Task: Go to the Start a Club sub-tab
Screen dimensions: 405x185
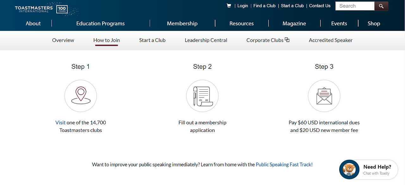Action: (152, 40)
